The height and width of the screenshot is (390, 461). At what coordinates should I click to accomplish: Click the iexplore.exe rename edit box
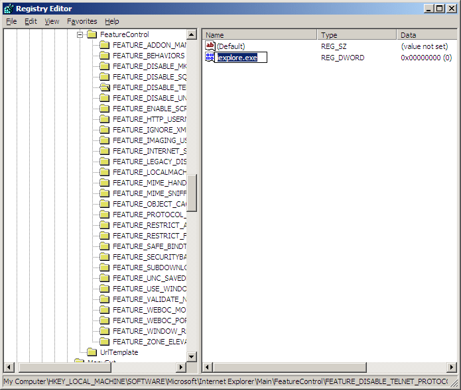(x=241, y=57)
